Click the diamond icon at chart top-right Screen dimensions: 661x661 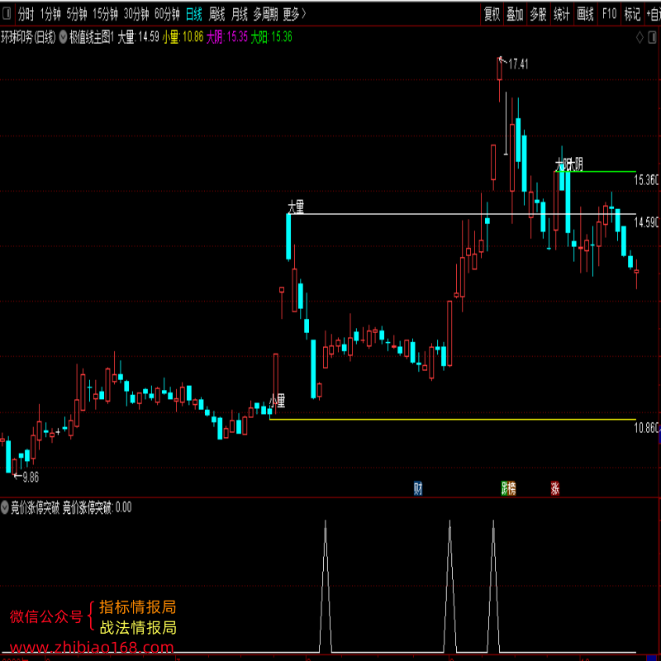(640, 37)
